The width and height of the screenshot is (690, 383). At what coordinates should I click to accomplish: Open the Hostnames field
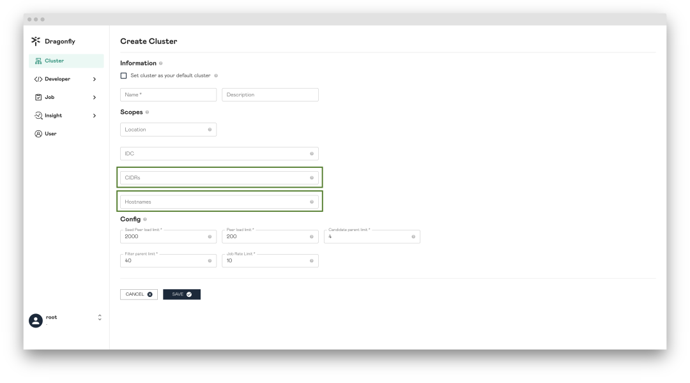point(219,202)
